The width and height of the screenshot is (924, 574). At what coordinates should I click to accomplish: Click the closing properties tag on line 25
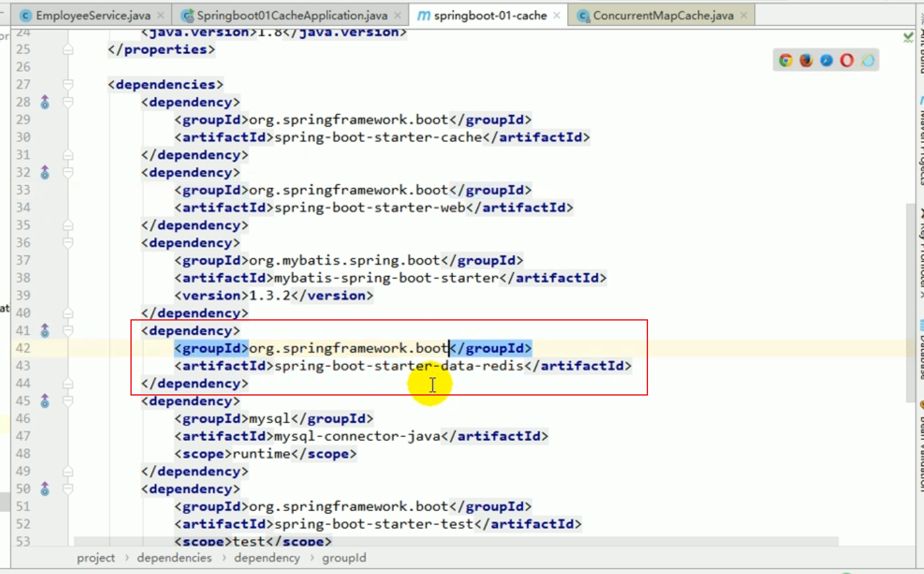click(161, 49)
